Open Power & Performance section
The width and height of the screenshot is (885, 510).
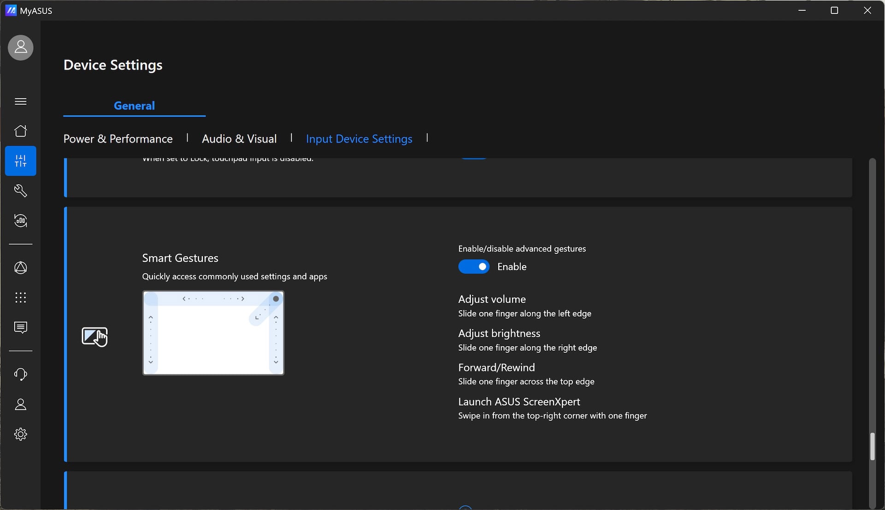coord(118,139)
